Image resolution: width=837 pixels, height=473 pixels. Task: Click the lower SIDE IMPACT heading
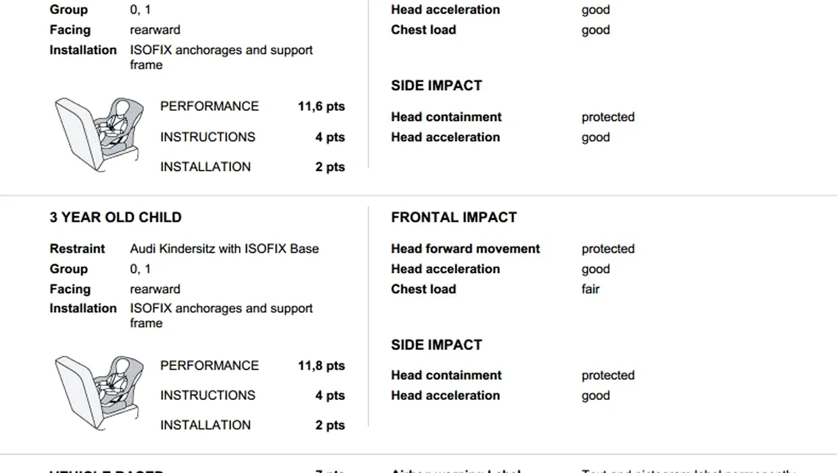[436, 345]
